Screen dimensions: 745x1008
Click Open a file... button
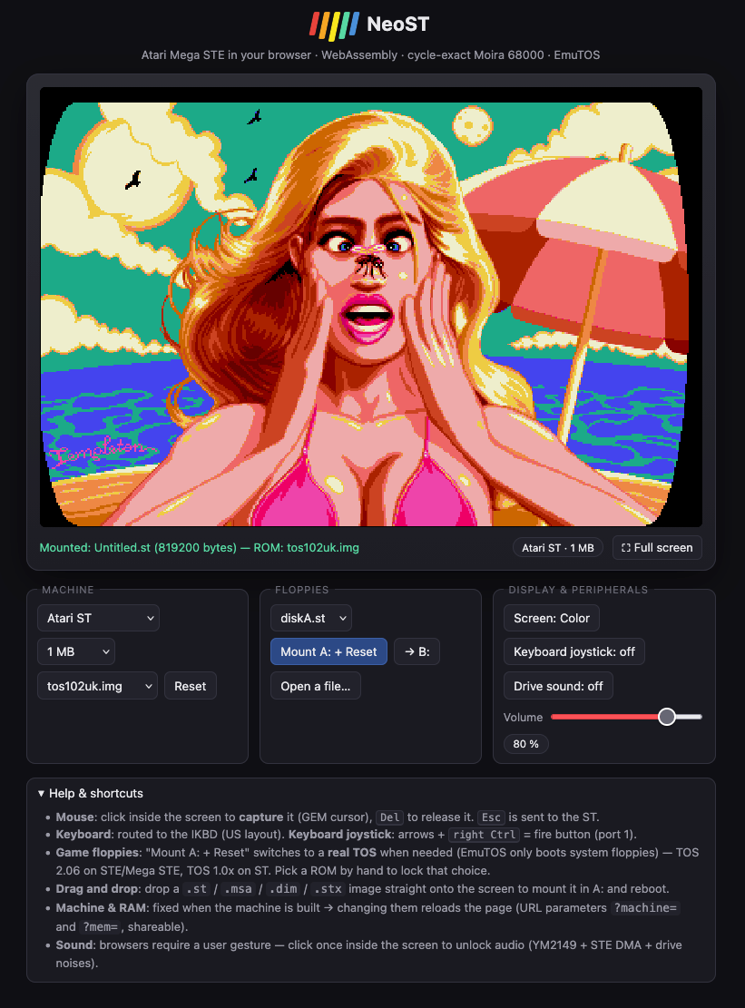pyautogui.click(x=316, y=686)
